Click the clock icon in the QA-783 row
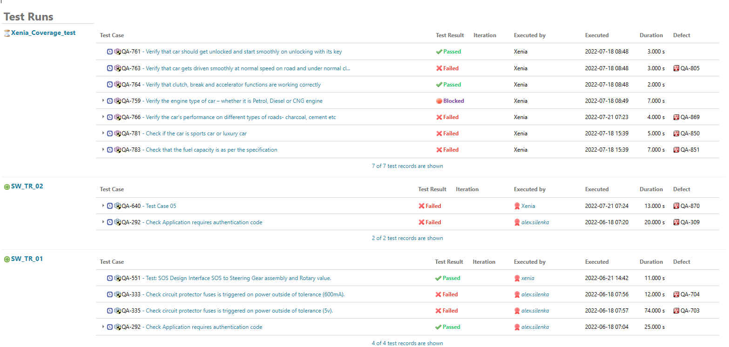The image size is (729, 347). click(110, 150)
